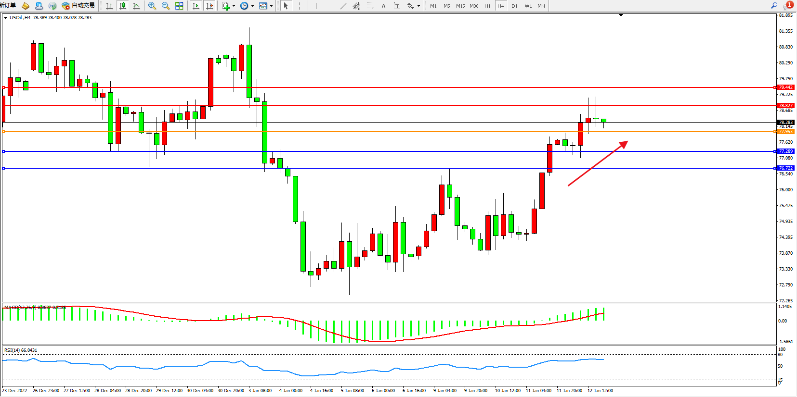Choose the Fibonacci retracement tool
This screenshot has width=797, height=397.
point(370,6)
